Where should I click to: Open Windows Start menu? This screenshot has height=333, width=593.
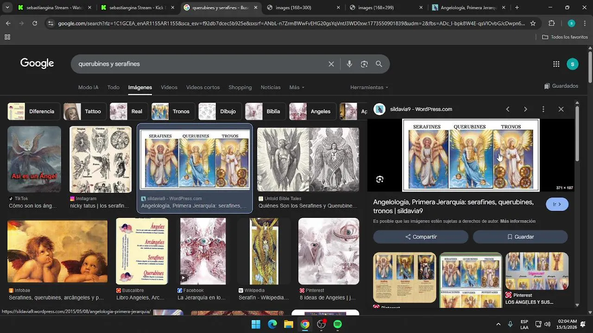[256, 324]
